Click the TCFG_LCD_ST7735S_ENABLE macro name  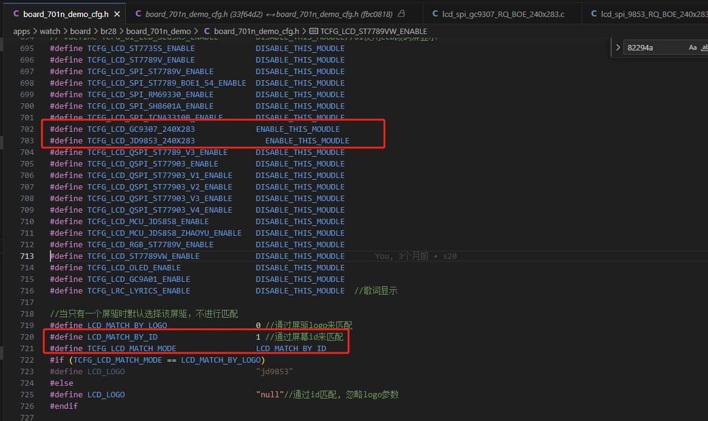[141, 48]
